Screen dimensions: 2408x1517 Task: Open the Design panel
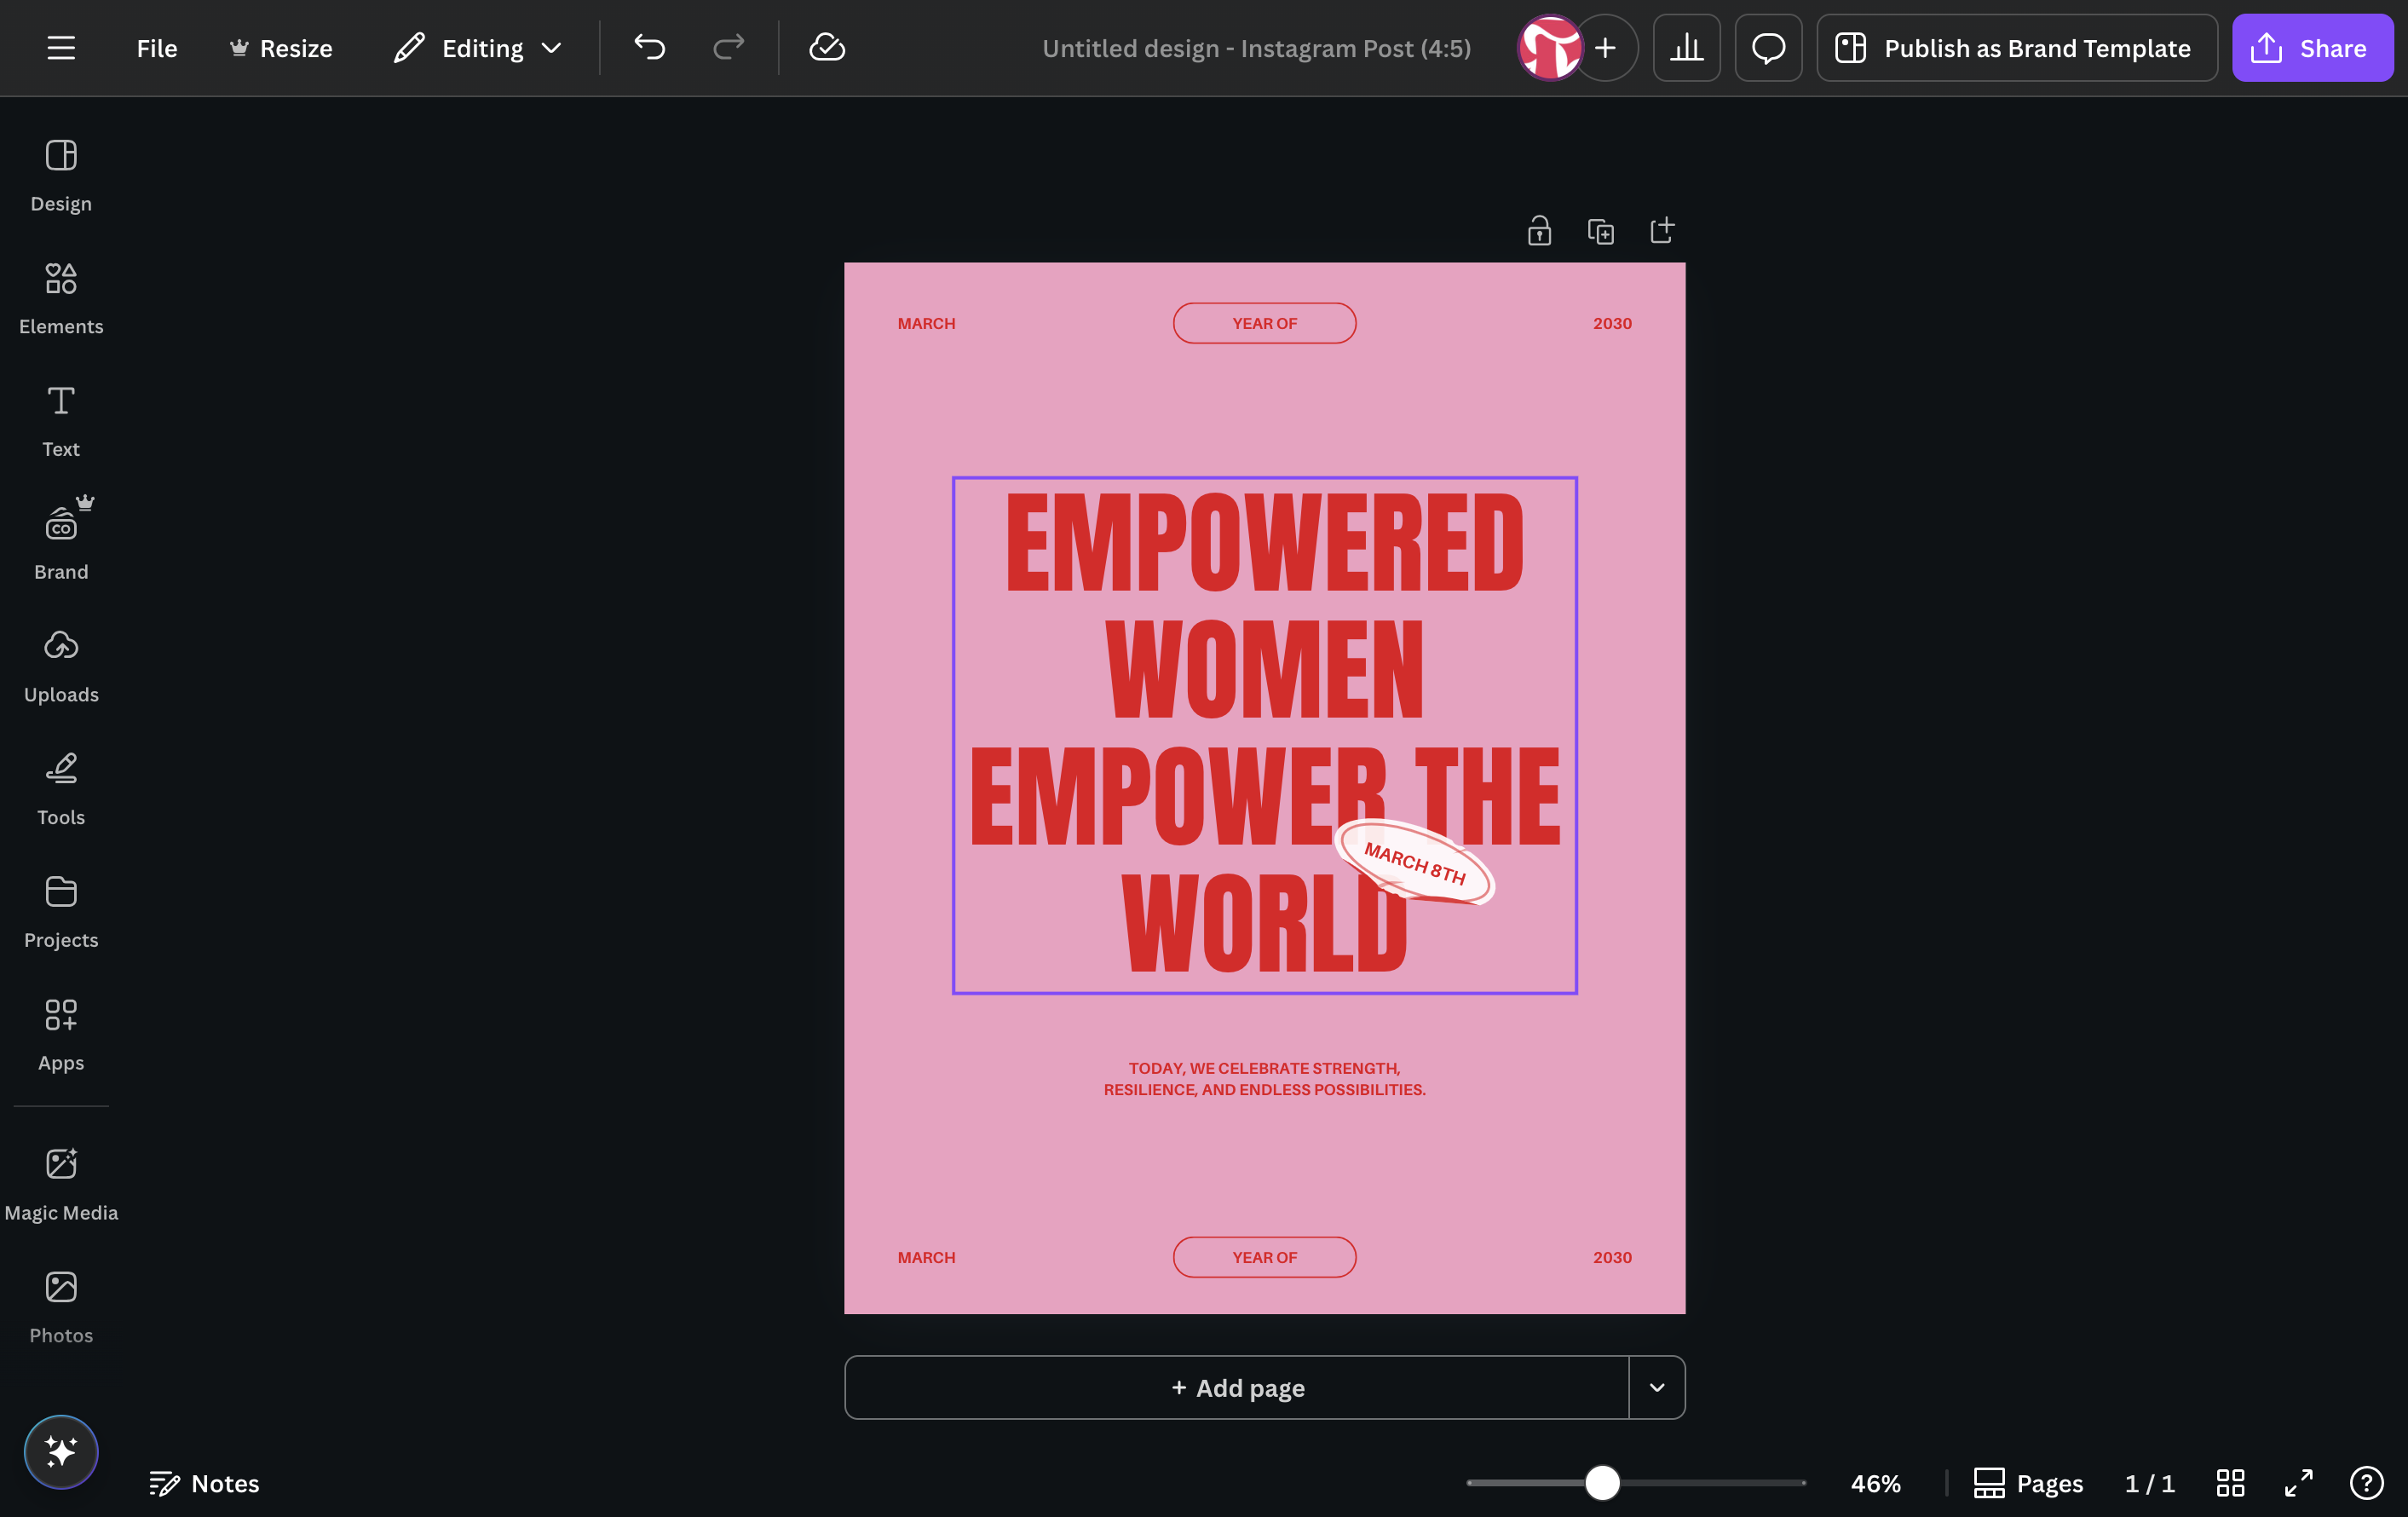click(x=61, y=176)
